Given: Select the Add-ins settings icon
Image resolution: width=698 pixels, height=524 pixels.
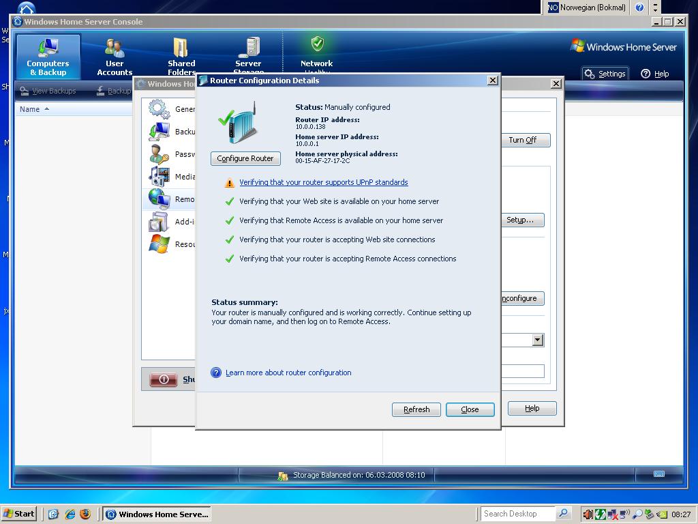Looking at the screenshot, I should 159,222.
